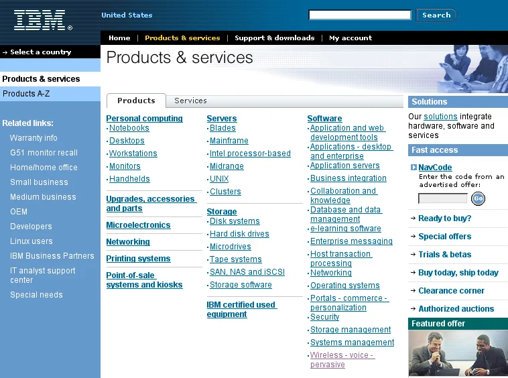
Task: Open Products & services in top nav
Action: tap(182, 38)
